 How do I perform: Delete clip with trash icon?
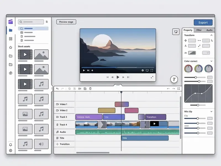click(x=90, y=89)
